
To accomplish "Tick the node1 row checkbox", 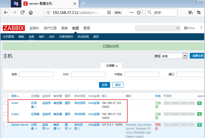I will click(x=6, y=103).
